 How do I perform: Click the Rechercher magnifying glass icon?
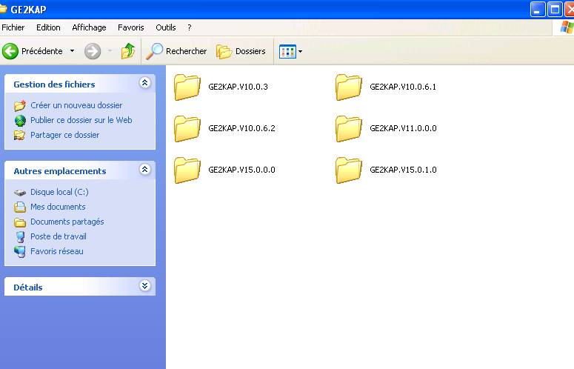154,51
